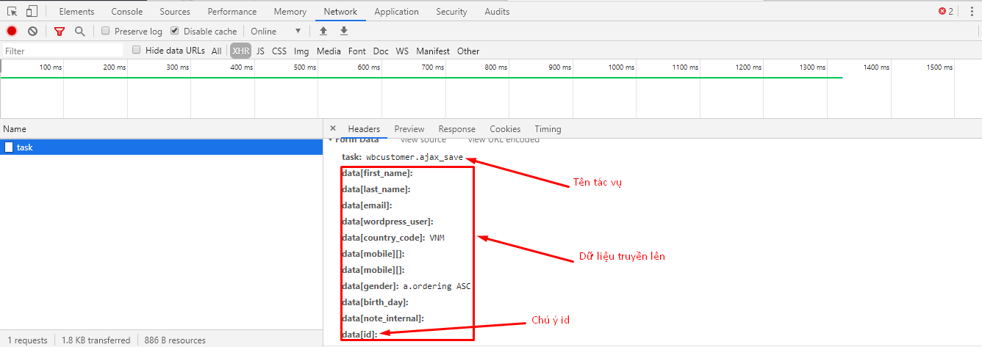
Task: Click the import HAR upload arrow
Action: [323, 31]
